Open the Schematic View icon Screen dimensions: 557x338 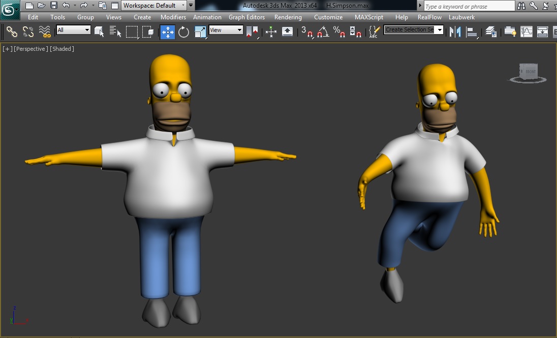(542, 32)
